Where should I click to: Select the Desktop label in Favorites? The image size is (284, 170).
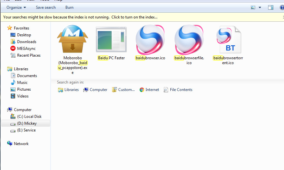tap(24, 35)
